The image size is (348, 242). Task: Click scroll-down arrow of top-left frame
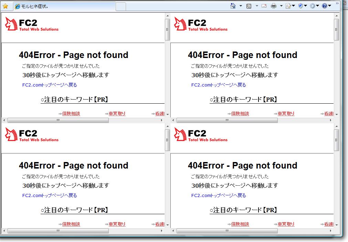click(x=168, y=114)
